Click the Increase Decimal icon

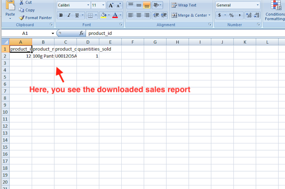click(248, 15)
